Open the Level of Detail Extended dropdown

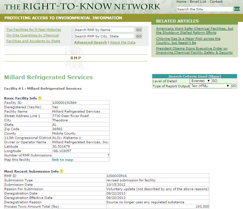[x=201, y=81]
